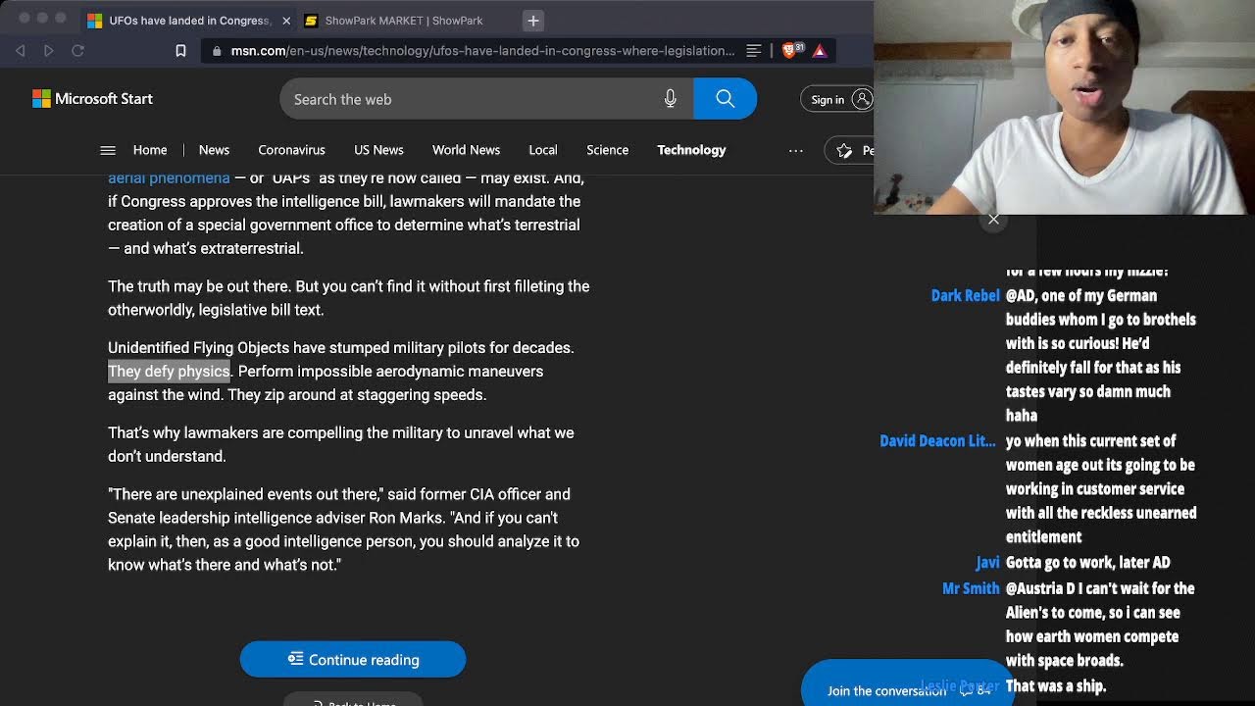The width and height of the screenshot is (1255, 706).
Task: Bookmark this page via the bookmark icon
Action: pos(180,51)
